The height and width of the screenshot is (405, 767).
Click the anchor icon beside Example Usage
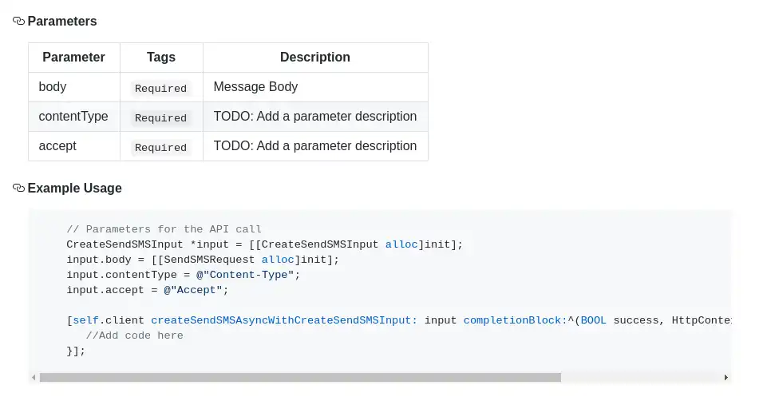(x=19, y=189)
